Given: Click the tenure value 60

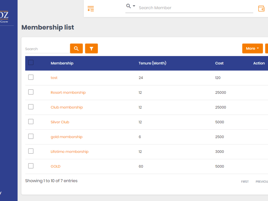Looking at the screenshot, I should pyautogui.click(x=141, y=166).
